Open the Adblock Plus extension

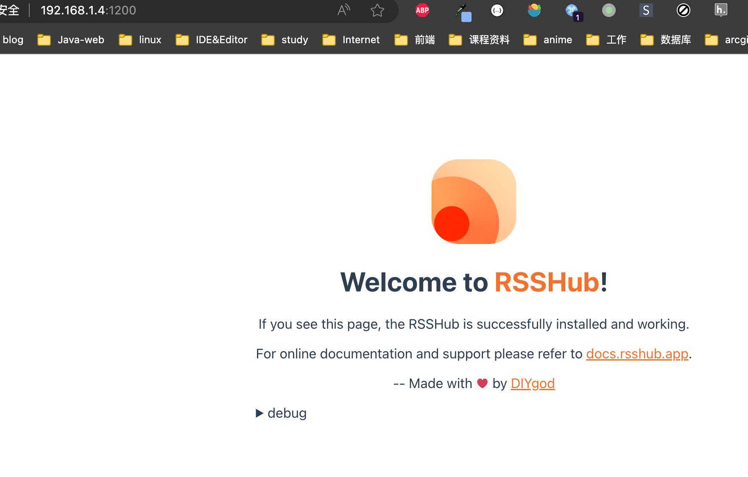423,11
